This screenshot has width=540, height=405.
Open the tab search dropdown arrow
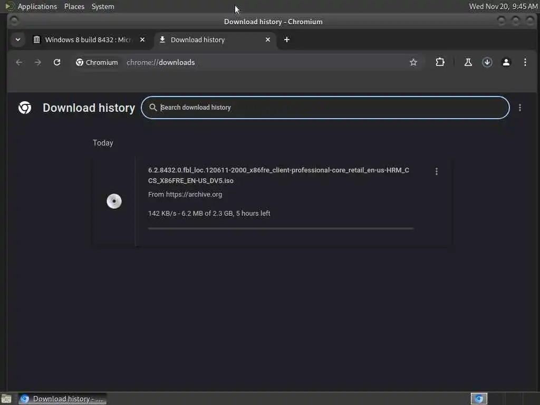pyautogui.click(x=18, y=40)
